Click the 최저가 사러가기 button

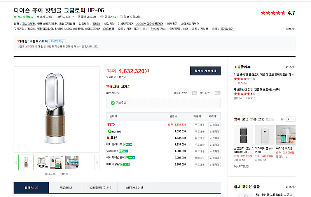pyautogui.click(x=205, y=71)
